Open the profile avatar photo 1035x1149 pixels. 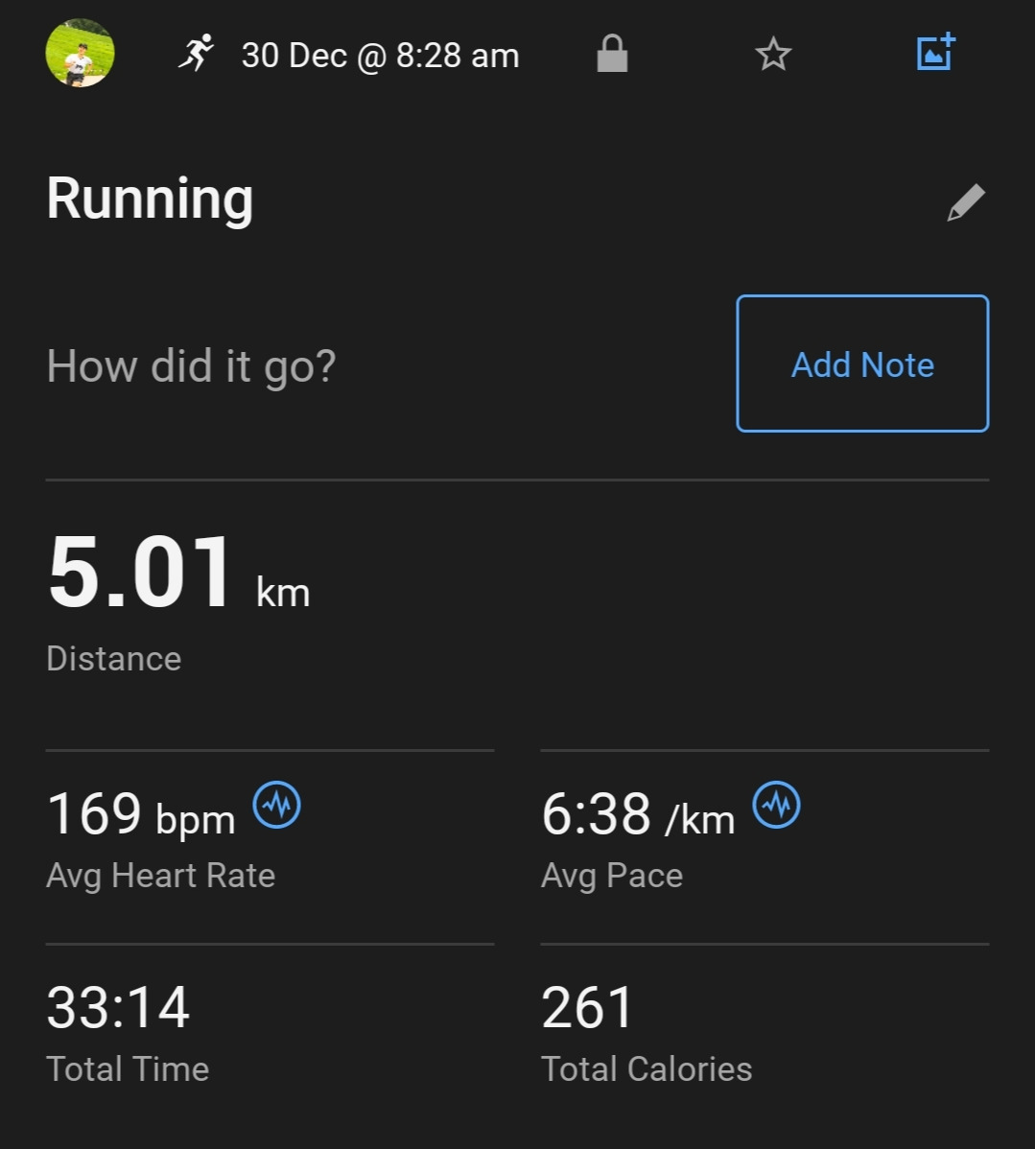(80, 54)
